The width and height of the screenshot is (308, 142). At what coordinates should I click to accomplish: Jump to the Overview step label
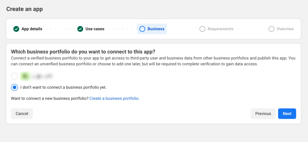[285, 29]
